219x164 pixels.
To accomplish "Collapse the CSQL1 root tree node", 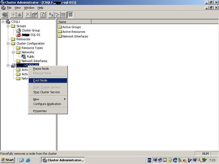I will point(3,22).
